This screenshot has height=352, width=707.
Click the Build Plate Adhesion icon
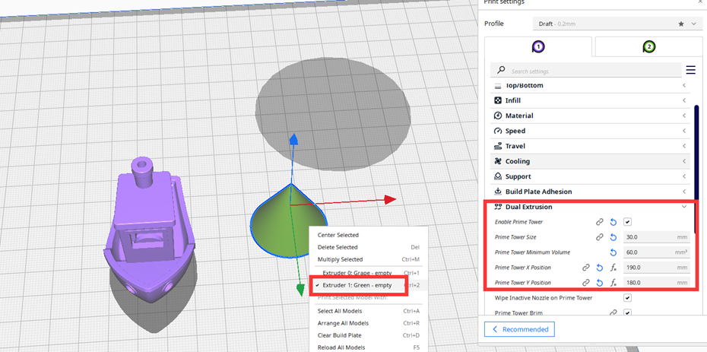tap(498, 192)
